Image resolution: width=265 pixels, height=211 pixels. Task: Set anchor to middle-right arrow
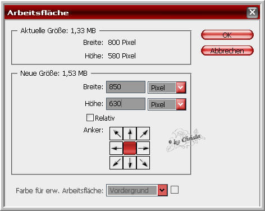[x=143, y=148]
